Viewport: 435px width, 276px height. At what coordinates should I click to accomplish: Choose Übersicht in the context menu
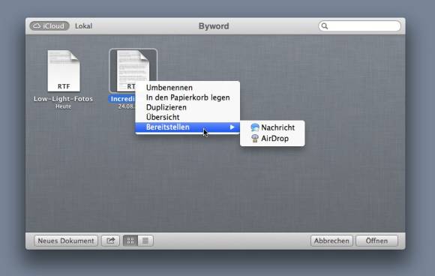coord(187,117)
